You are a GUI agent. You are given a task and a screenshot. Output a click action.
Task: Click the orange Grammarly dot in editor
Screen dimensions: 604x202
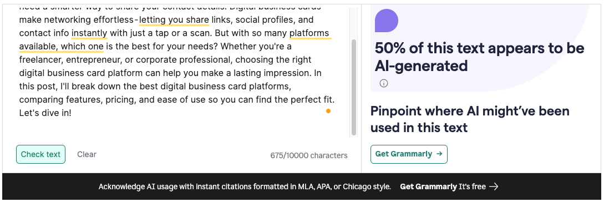(x=328, y=111)
